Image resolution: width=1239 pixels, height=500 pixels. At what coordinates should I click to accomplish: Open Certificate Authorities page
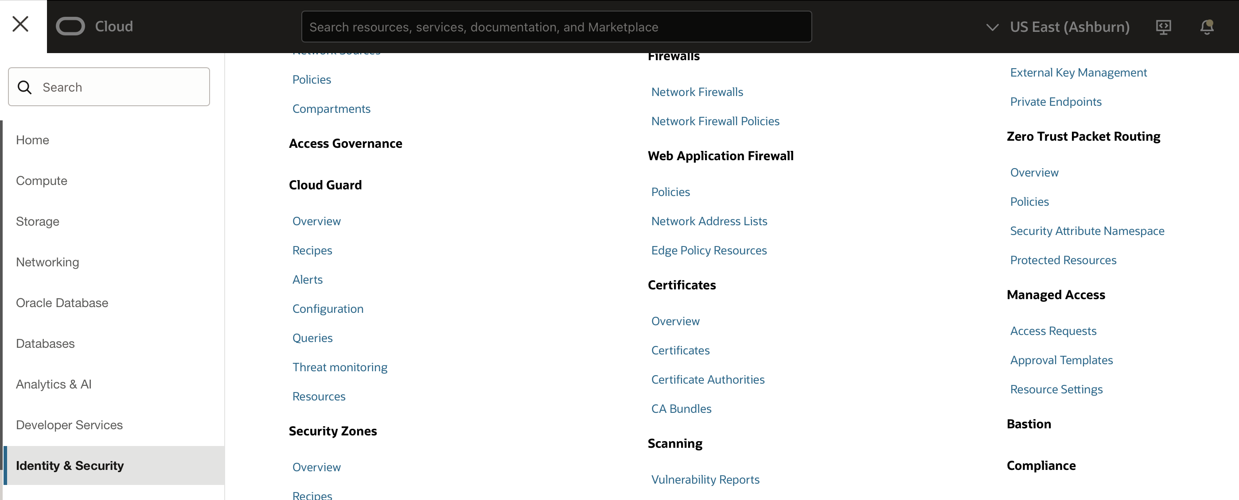(x=708, y=380)
